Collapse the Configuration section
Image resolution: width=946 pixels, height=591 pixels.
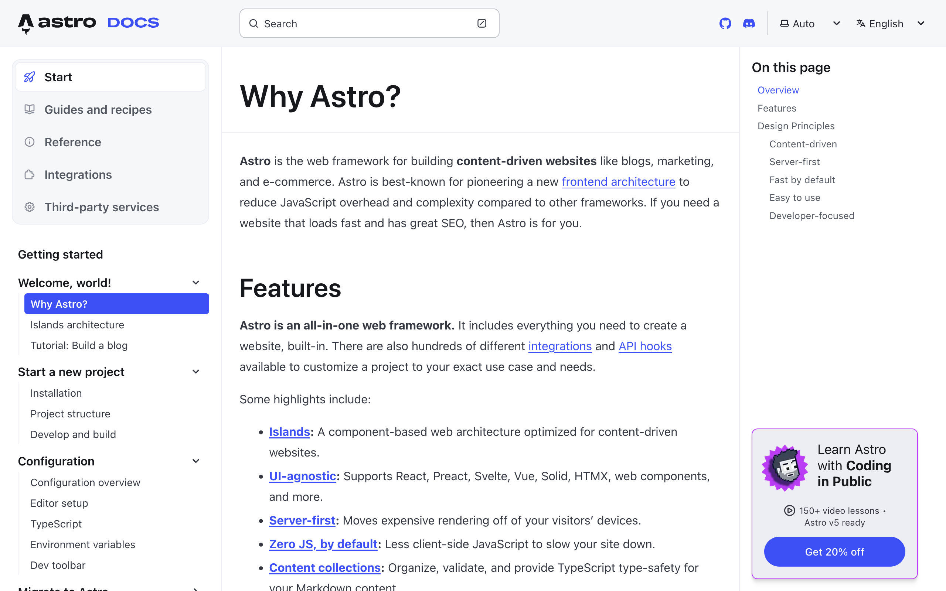click(196, 461)
